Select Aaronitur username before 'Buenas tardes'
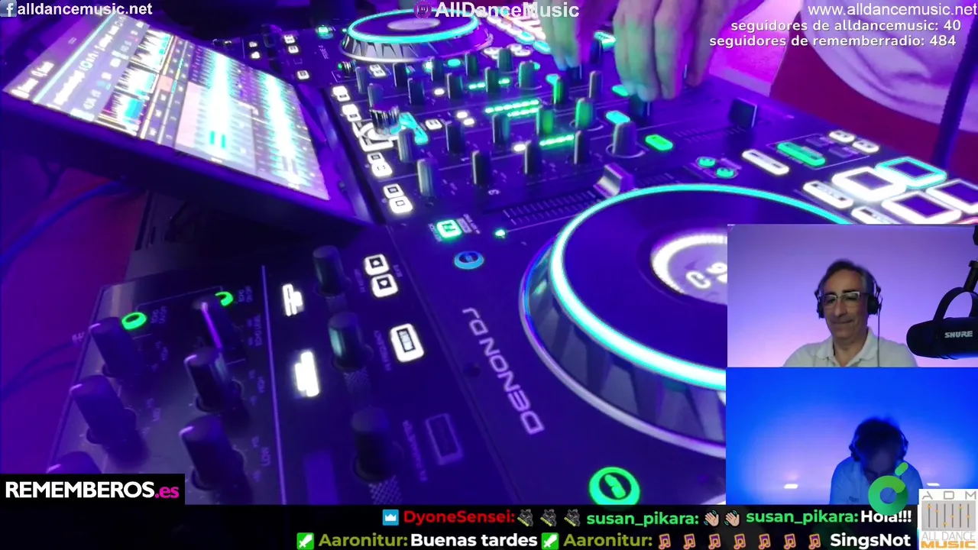 click(363, 540)
